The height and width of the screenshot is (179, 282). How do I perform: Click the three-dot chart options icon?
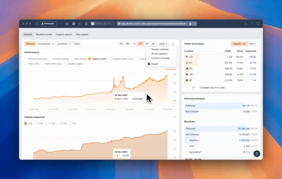pos(173,44)
